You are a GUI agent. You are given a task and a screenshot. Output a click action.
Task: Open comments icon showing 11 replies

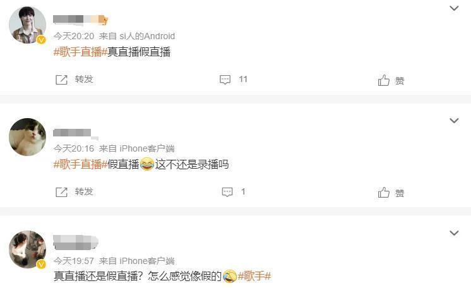click(225, 80)
